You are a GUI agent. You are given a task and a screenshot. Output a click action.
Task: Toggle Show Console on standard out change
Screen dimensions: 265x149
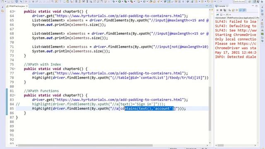click(241, 10)
